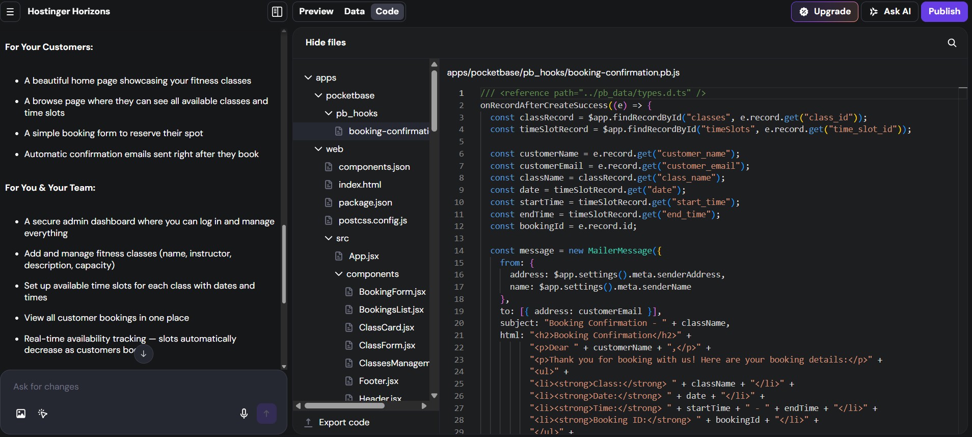Click the 'For You & Your Team:' heading
The image size is (972, 437).
point(50,188)
